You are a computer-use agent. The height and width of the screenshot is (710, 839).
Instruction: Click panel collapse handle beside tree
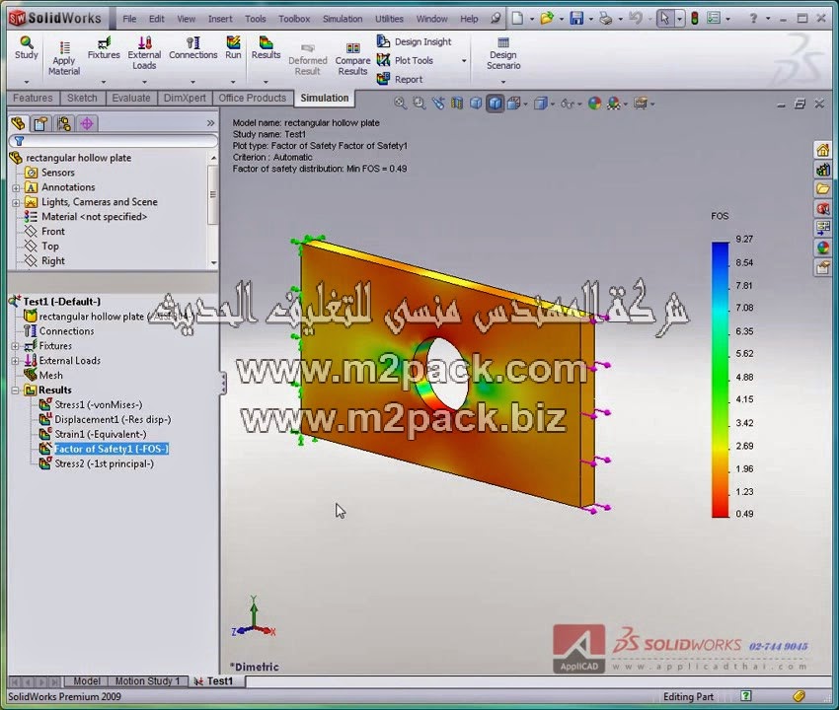[x=223, y=384]
